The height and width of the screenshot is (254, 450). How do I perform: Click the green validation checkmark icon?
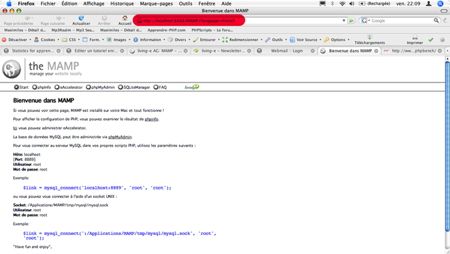click(431, 40)
